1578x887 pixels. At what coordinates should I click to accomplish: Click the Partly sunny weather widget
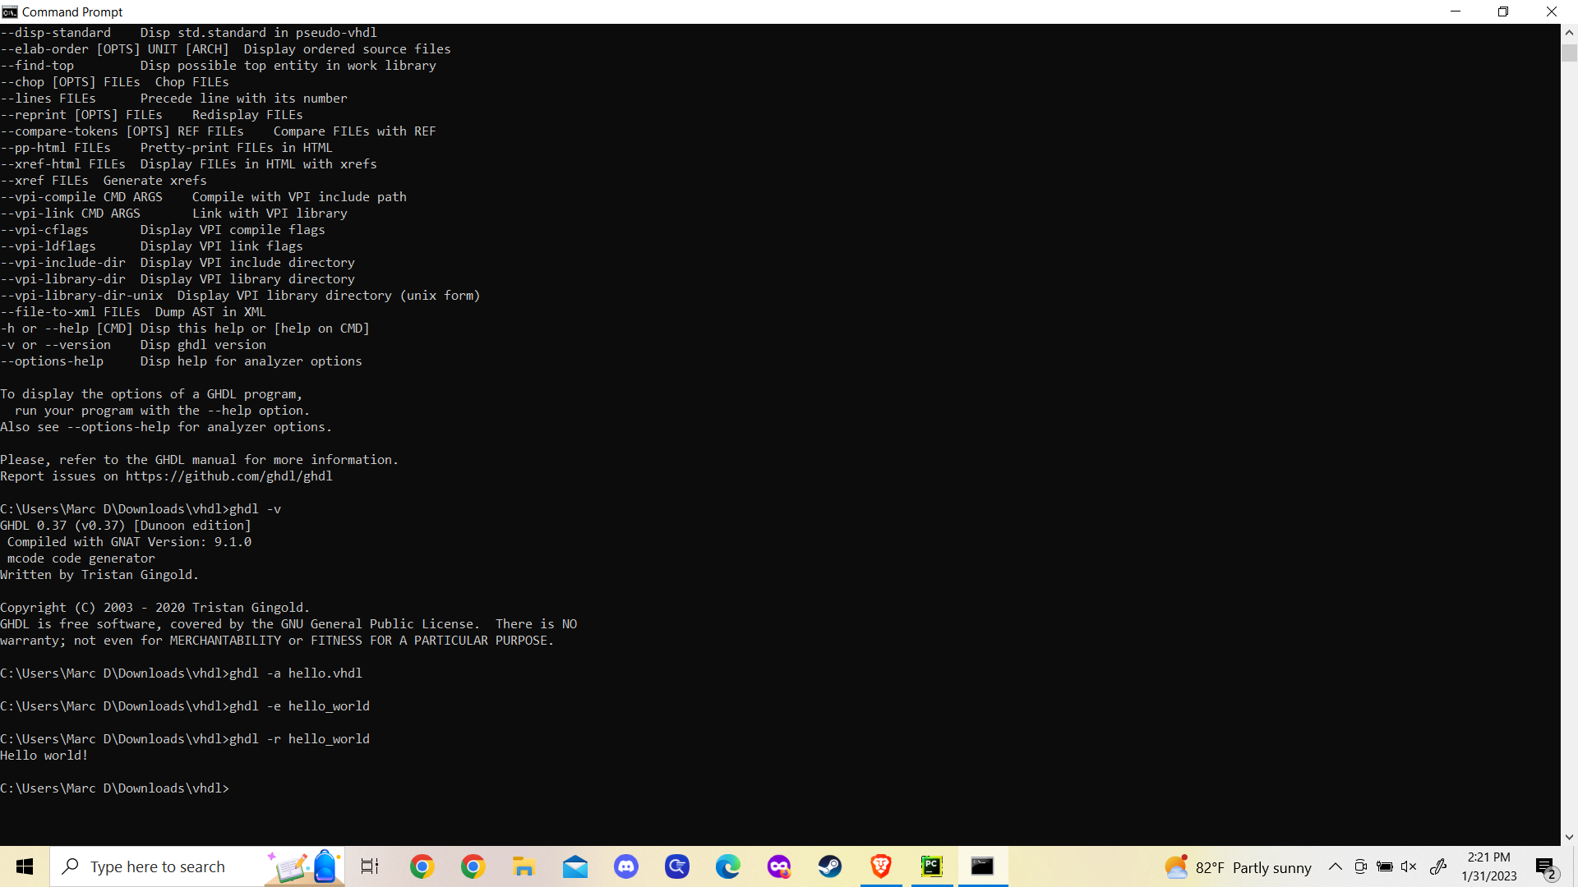pos(1237,866)
